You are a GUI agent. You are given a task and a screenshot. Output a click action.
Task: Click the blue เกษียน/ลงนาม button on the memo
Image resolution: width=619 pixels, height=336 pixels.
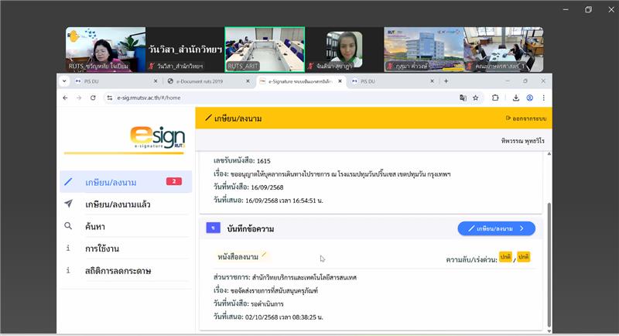(x=496, y=228)
